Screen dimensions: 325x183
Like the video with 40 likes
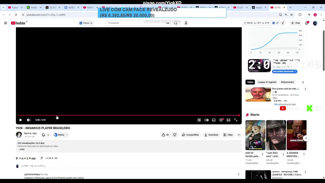pos(165,135)
